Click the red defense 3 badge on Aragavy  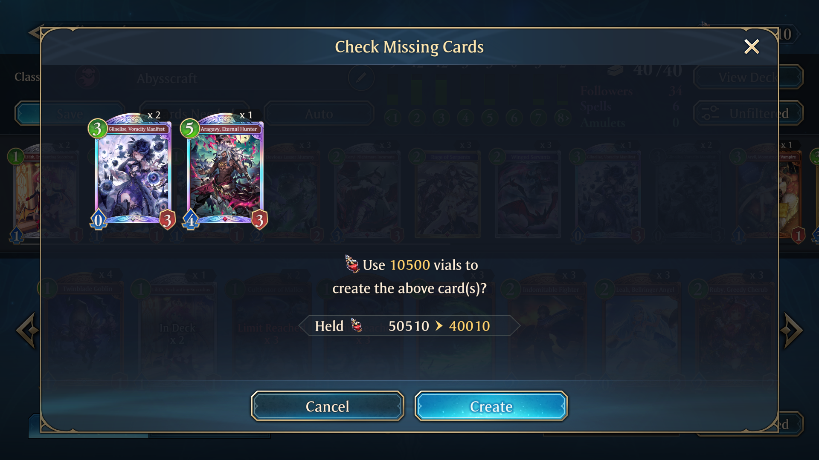(259, 220)
